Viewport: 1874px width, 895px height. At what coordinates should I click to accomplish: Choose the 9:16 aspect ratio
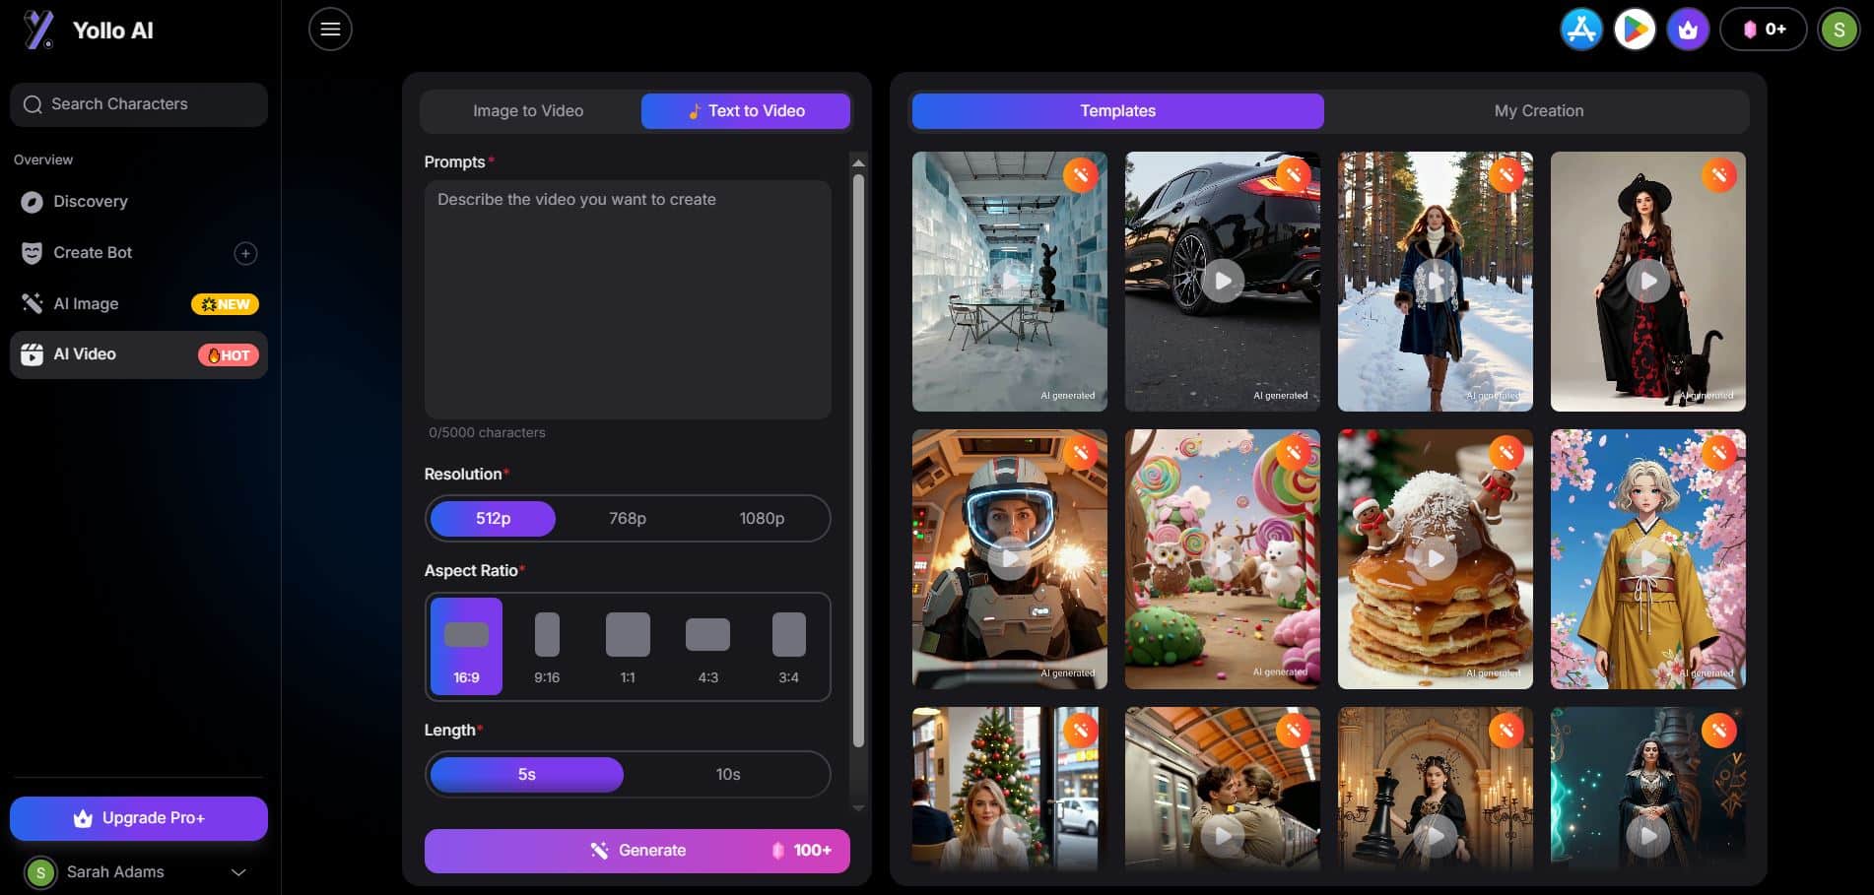(547, 646)
